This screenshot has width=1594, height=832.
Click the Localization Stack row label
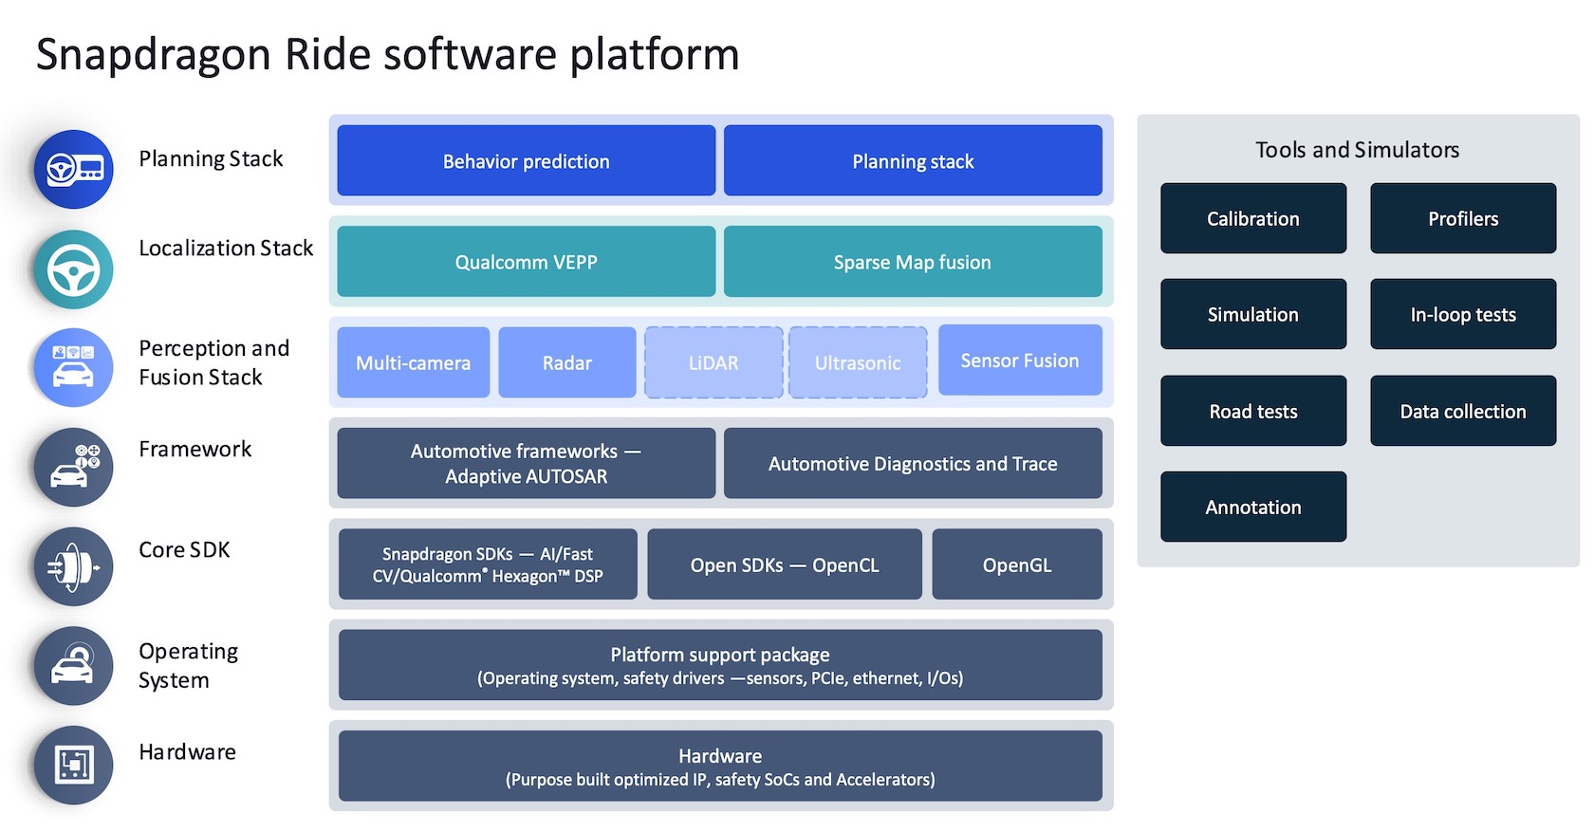click(226, 248)
